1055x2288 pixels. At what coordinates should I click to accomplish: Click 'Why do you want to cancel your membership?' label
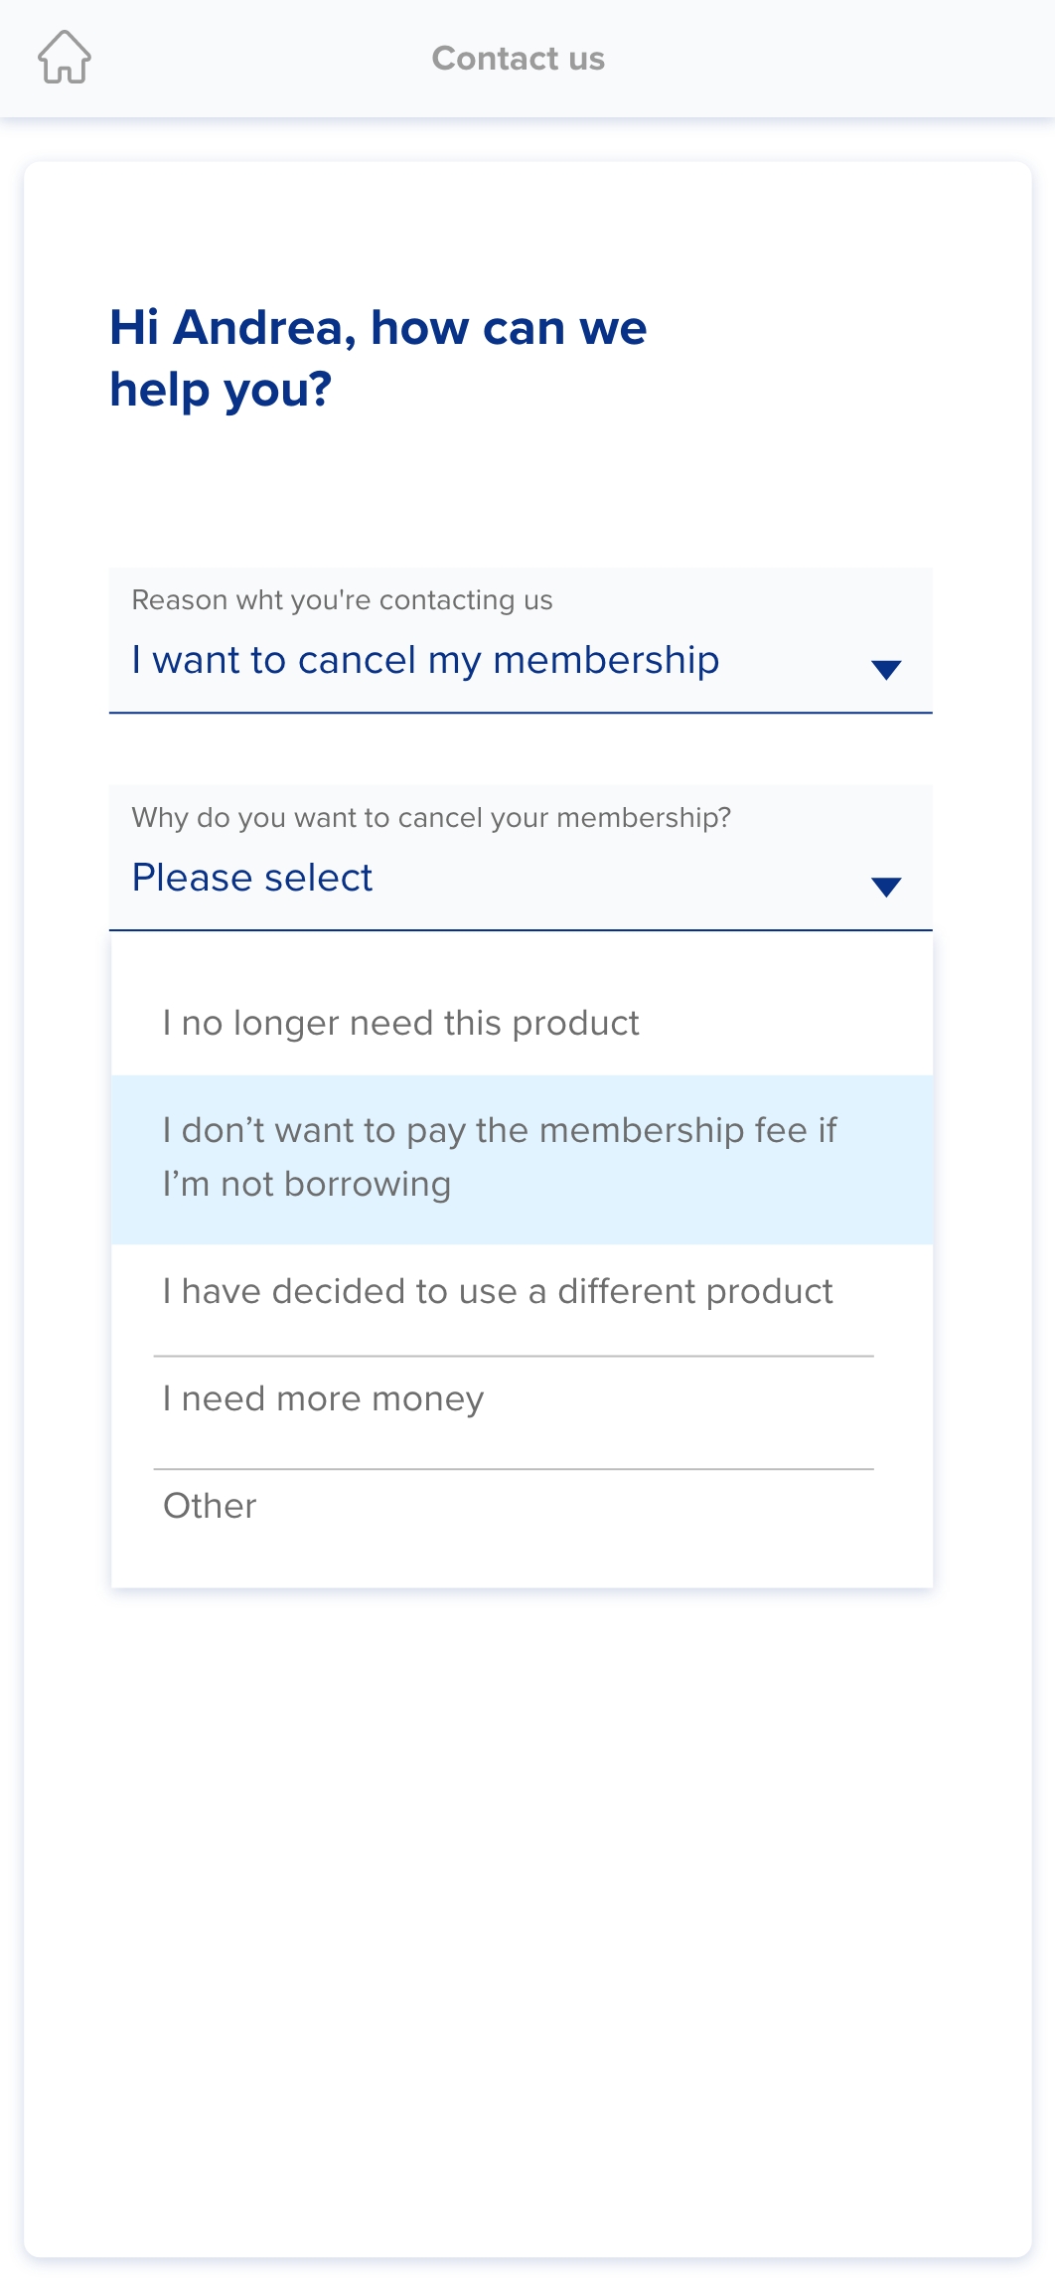pos(431,818)
